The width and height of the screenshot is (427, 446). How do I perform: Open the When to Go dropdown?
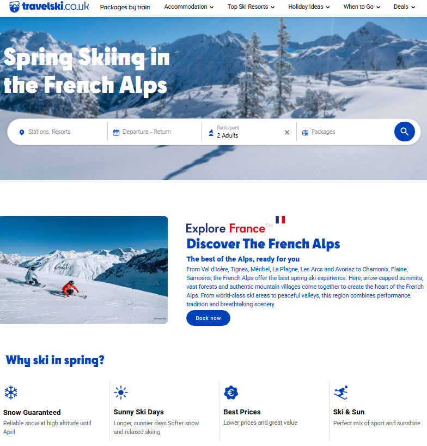click(x=362, y=7)
